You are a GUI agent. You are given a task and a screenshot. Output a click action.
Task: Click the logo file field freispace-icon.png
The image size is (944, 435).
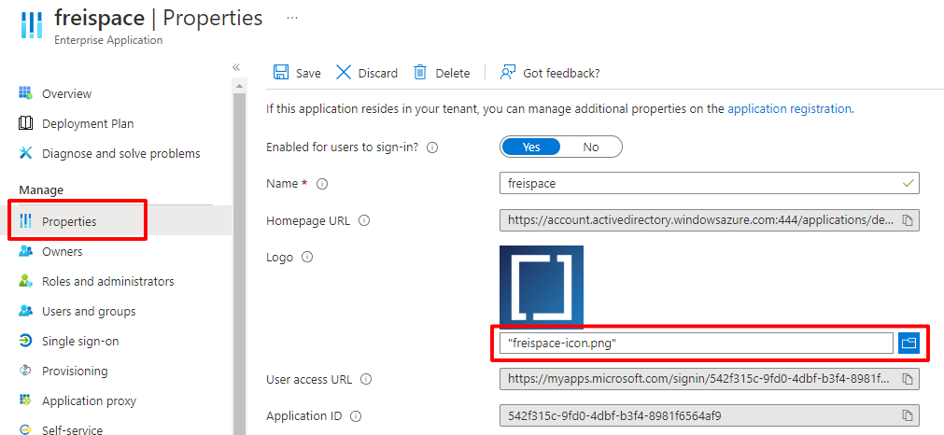click(x=696, y=343)
